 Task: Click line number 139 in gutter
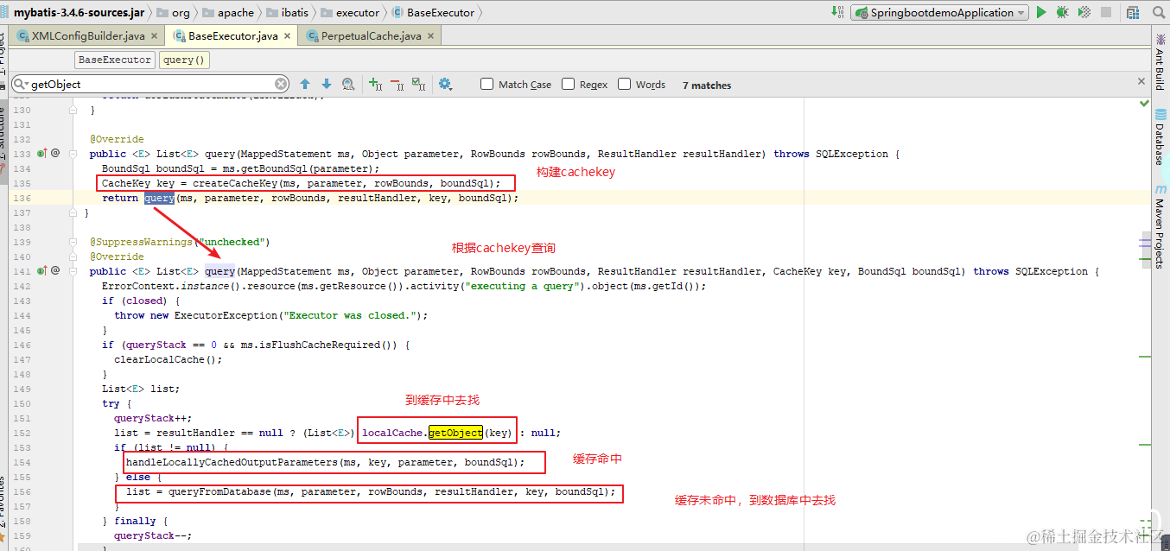coord(22,242)
